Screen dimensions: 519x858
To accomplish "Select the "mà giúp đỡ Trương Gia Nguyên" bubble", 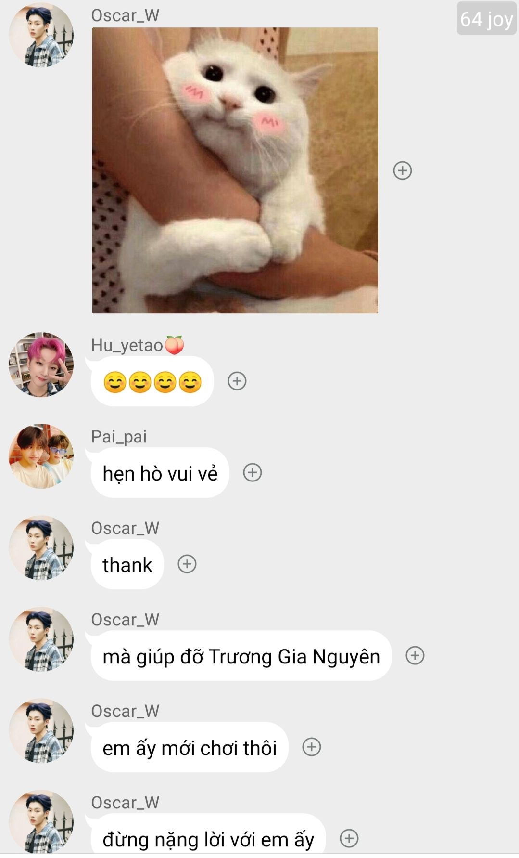I will click(241, 656).
